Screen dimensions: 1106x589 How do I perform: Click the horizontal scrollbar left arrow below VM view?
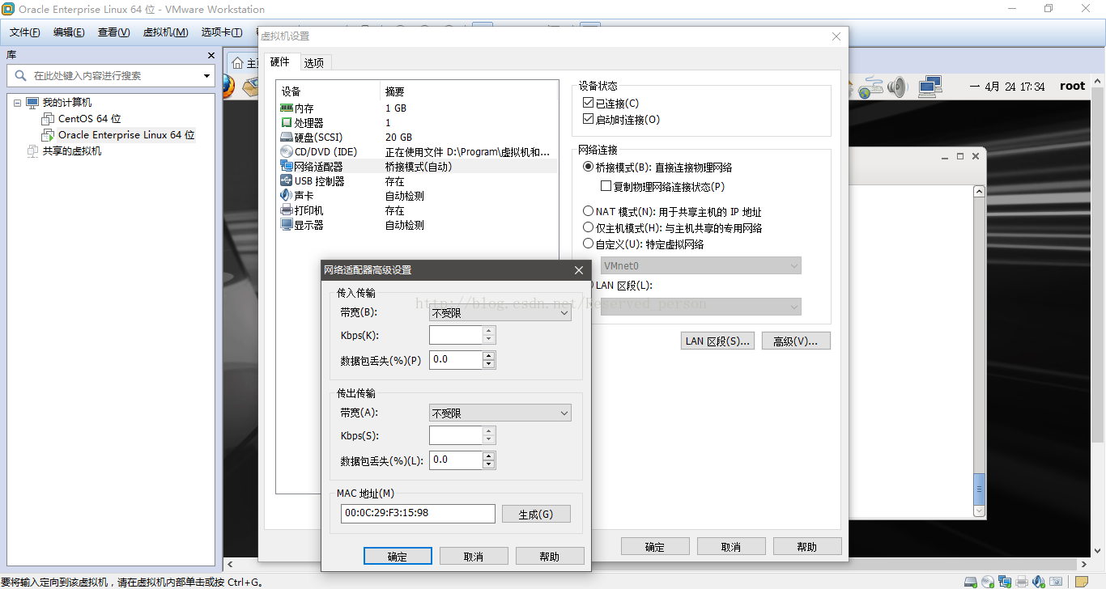tap(230, 565)
